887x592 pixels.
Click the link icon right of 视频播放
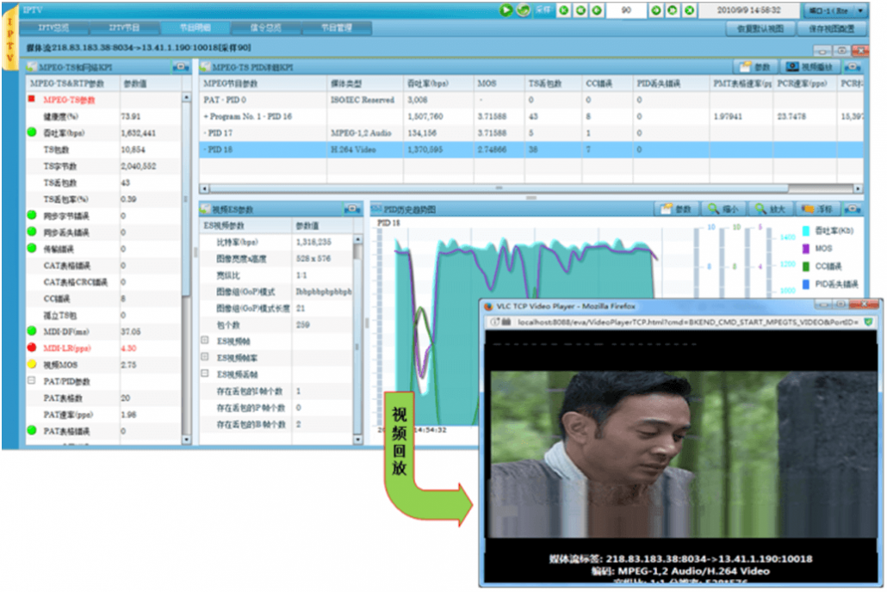point(853,67)
